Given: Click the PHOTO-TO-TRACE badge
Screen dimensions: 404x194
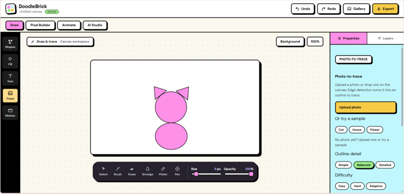Looking at the screenshot, I should tap(353, 59).
